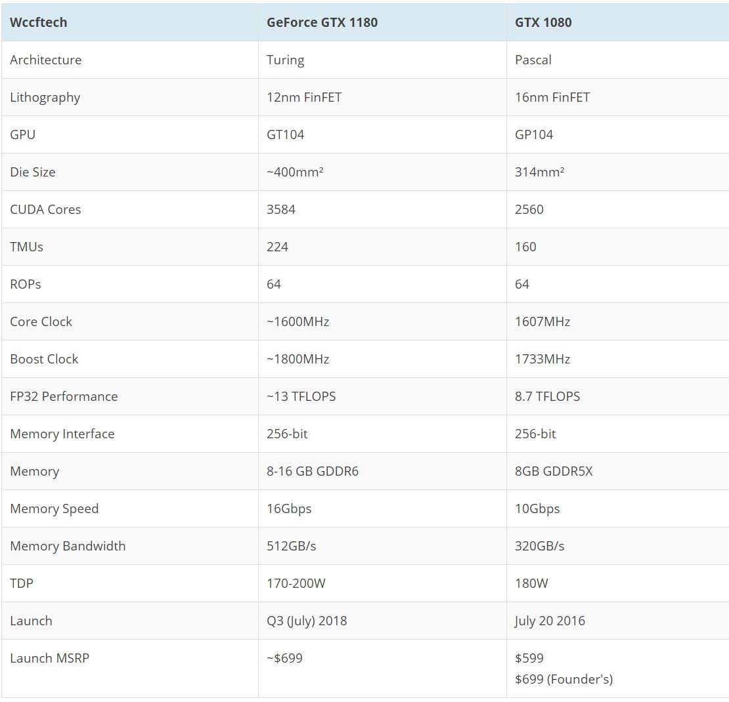Select the 12nm FinFET lithography value
Image resolution: width=729 pixels, height=702 pixels.
[x=304, y=97]
